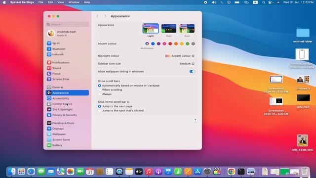Open the Trash in the Dock

(x=305, y=172)
